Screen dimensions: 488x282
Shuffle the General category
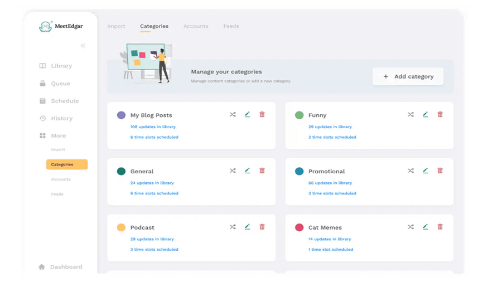pyautogui.click(x=233, y=171)
